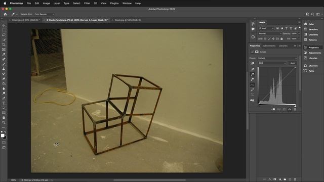This screenshot has height=182, width=324.
Task: Select the Rectangular Marquee tool
Action: pos(4,30)
